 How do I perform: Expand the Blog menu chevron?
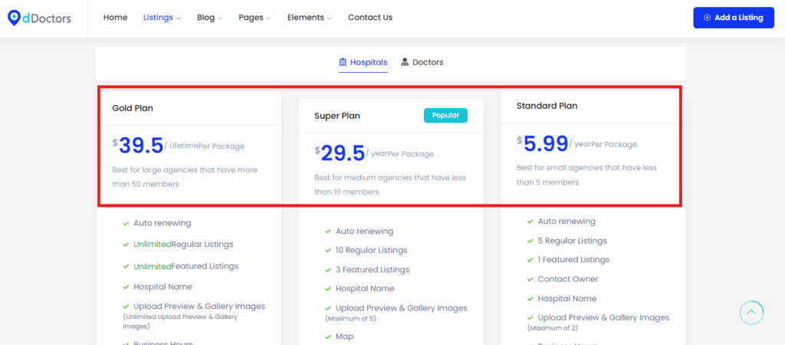pos(220,18)
